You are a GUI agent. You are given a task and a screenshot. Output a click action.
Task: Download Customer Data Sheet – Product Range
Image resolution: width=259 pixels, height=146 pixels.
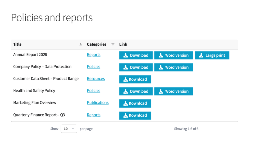pos(135,79)
